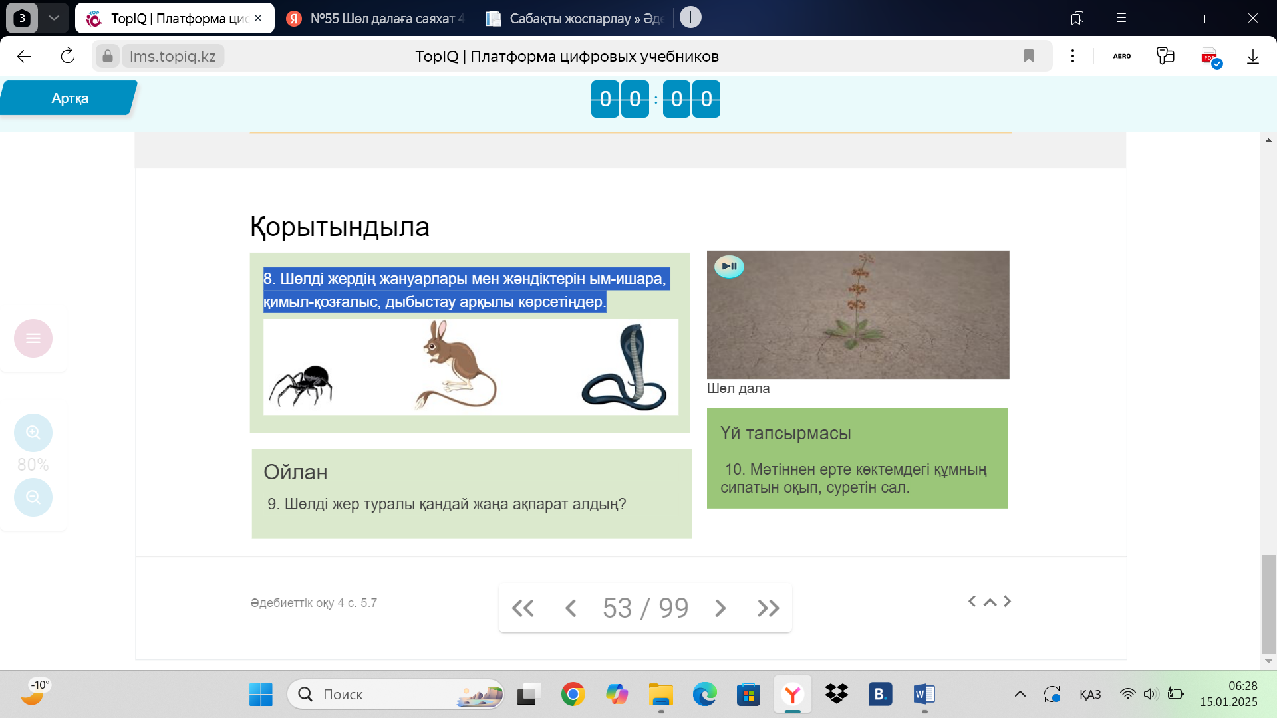This screenshot has height=718, width=1277.
Task: Open the browser downloads icon
Action: coord(1253,56)
